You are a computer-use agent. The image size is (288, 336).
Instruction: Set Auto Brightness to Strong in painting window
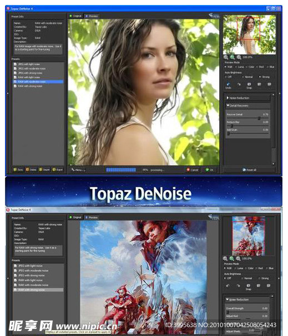click(x=264, y=278)
